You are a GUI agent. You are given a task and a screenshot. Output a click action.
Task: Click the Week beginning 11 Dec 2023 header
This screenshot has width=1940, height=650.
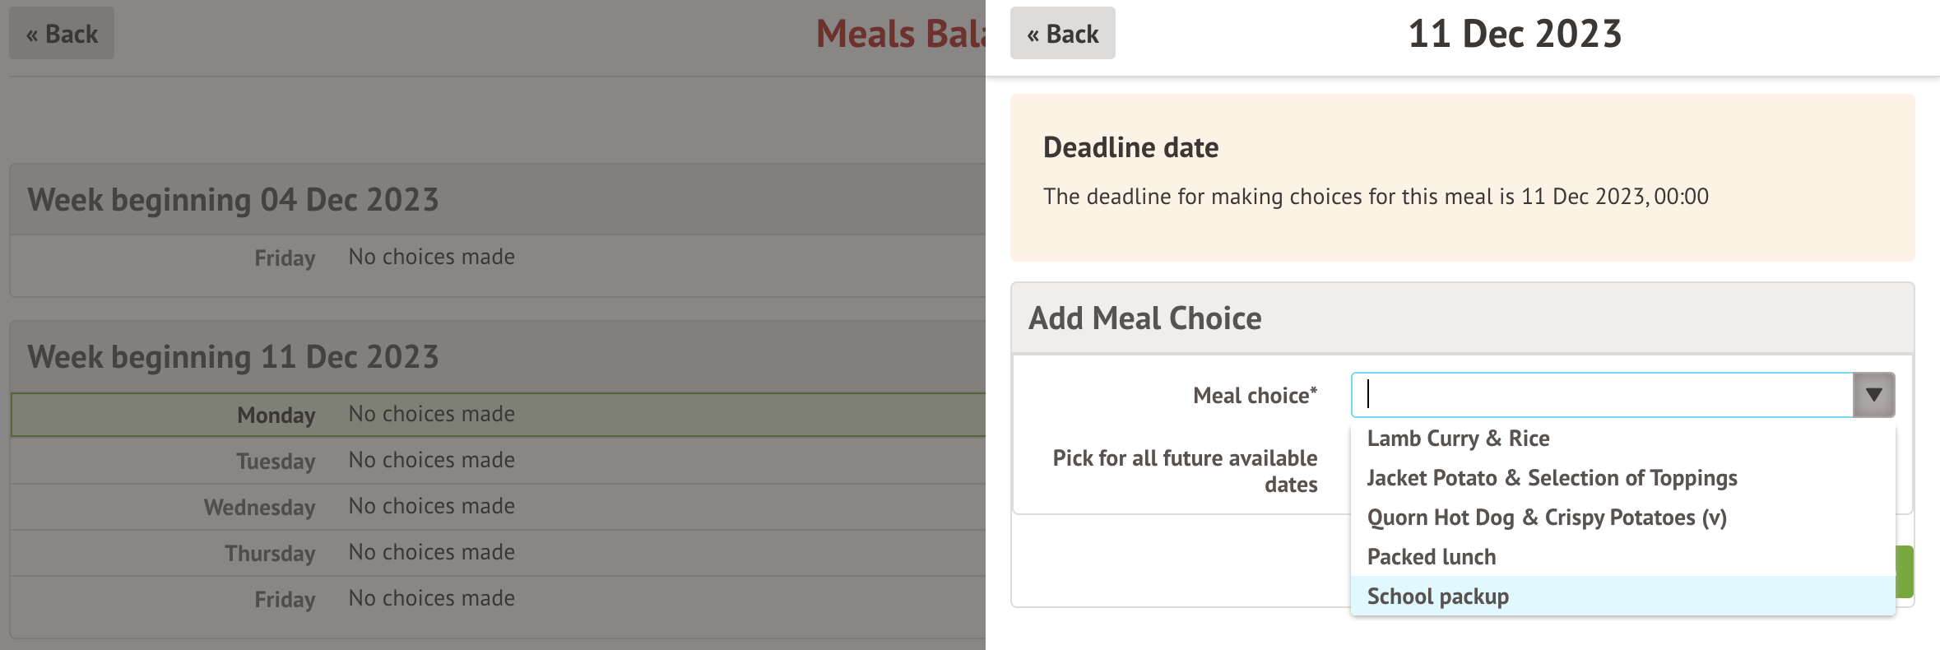click(x=233, y=357)
